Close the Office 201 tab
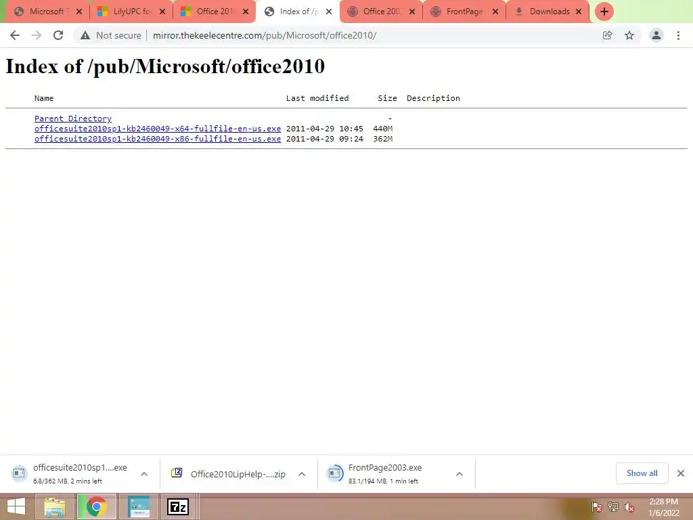693x520 pixels. click(x=246, y=12)
